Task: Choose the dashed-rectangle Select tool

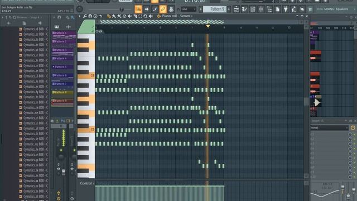Action: point(140,16)
